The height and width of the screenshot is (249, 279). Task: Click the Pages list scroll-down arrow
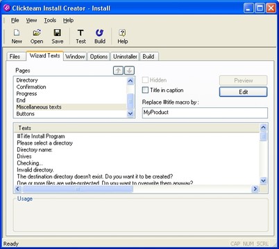point(130,113)
